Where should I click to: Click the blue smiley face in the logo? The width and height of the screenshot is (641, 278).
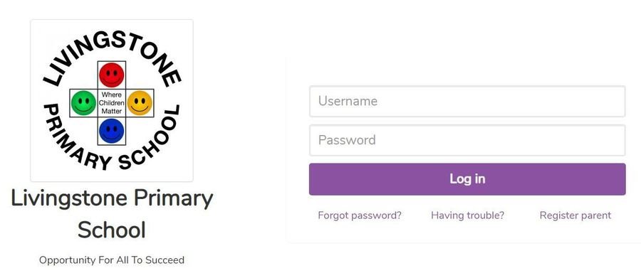tap(111, 131)
